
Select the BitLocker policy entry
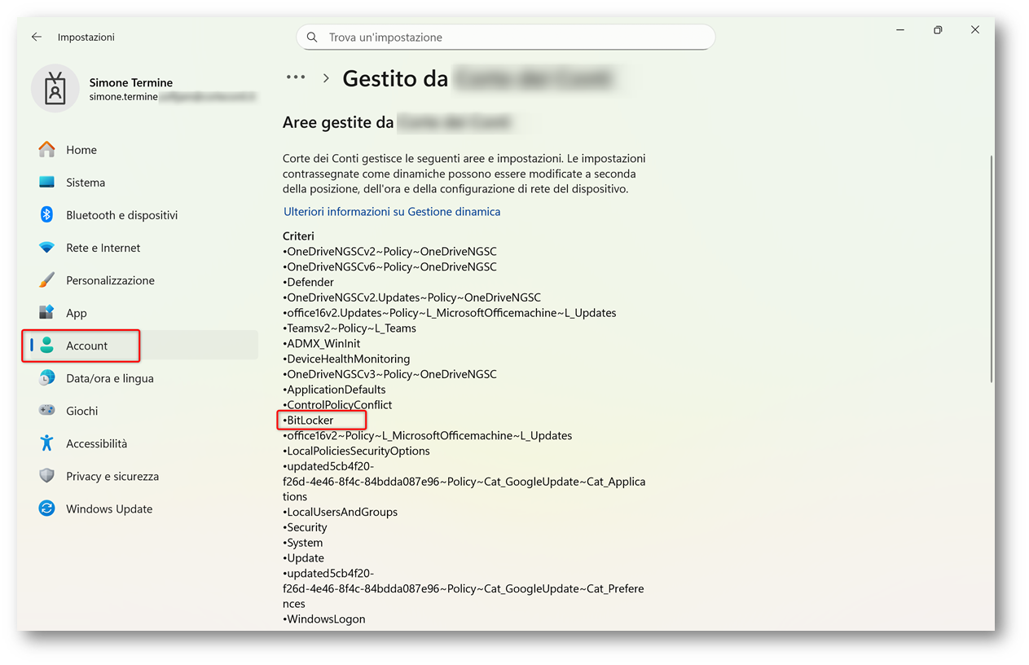coord(310,421)
